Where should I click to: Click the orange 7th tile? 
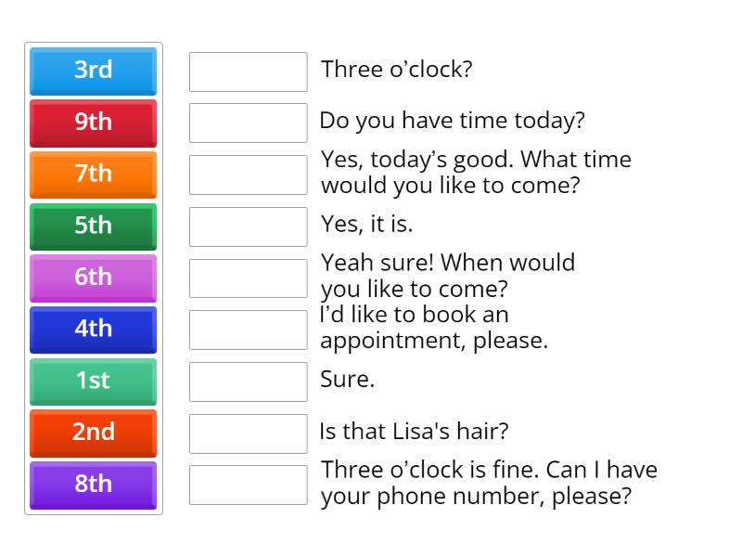(x=93, y=174)
